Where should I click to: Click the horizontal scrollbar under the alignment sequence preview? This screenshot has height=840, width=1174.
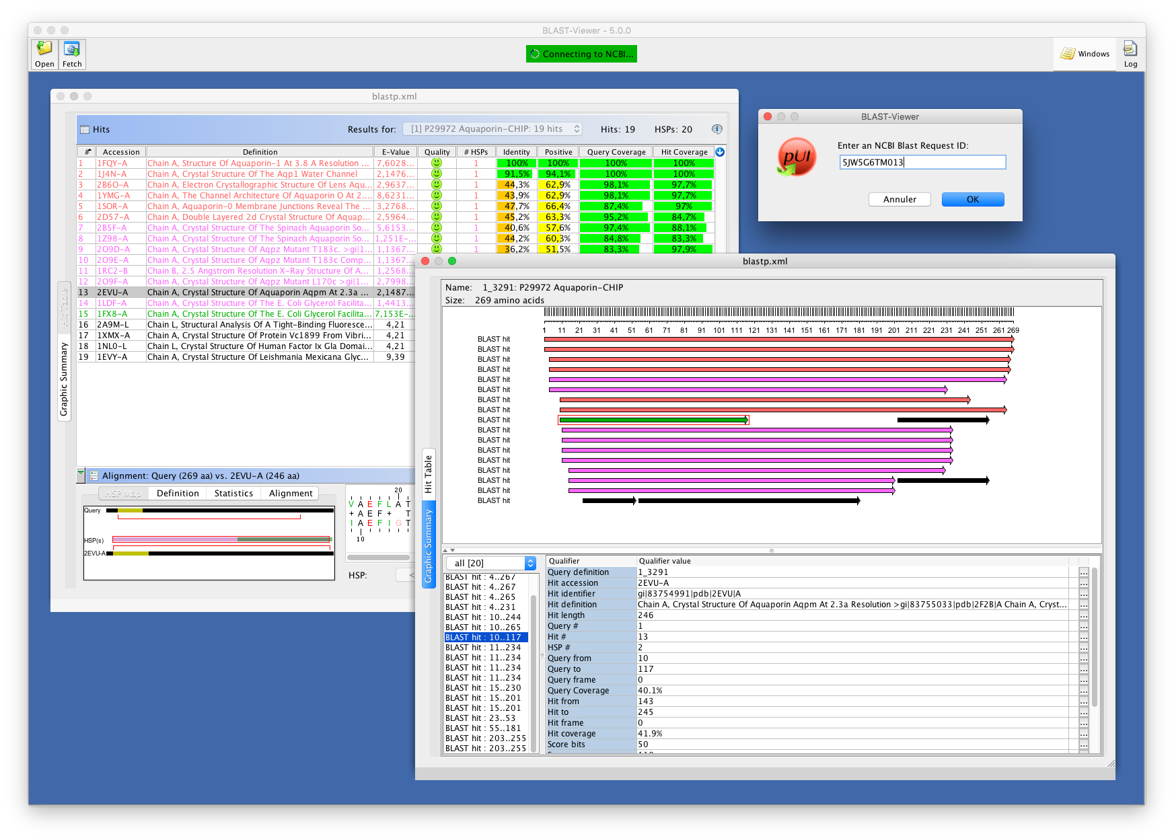[x=379, y=558]
